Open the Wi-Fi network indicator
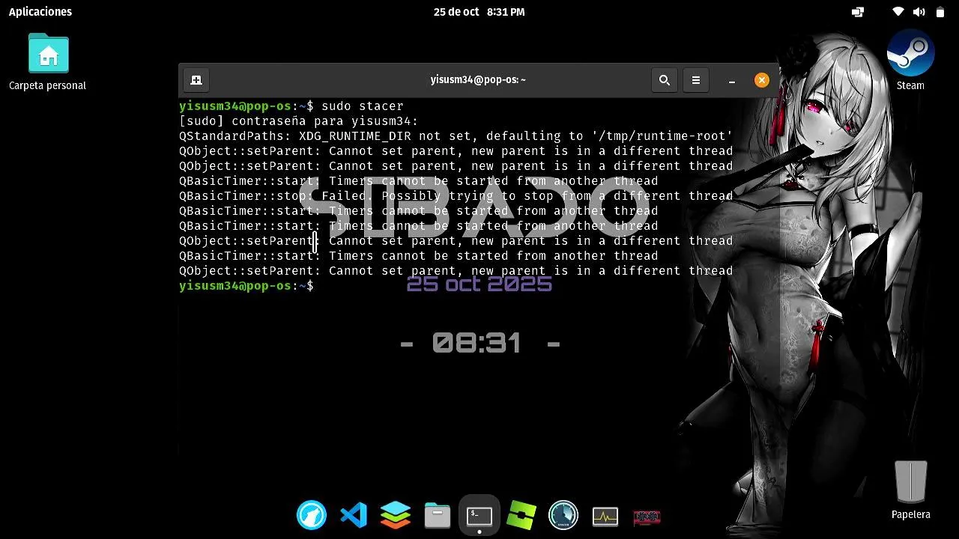This screenshot has width=959, height=539. 898,12
